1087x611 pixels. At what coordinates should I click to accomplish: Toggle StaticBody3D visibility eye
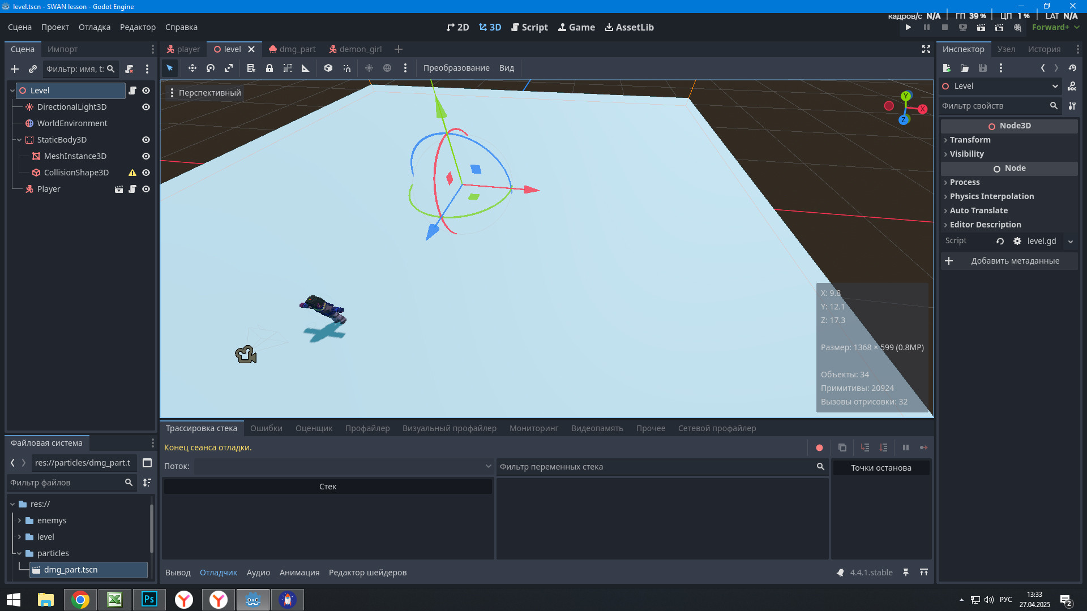146,140
